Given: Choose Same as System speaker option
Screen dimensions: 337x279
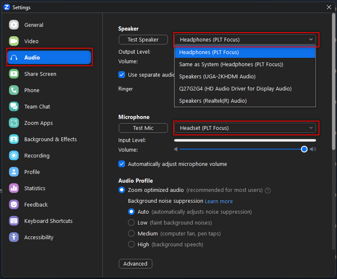Looking at the screenshot, I should pyautogui.click(x=245, y=65).
